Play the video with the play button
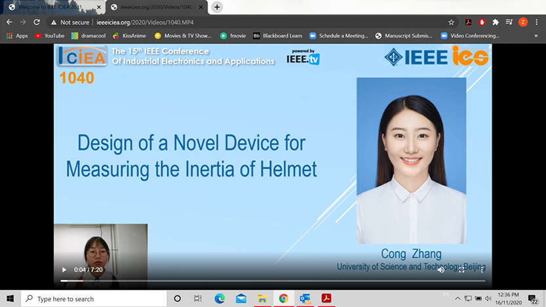Image resolution: width=546 pixels, height=307 pixels. click(x=64, y=270)
